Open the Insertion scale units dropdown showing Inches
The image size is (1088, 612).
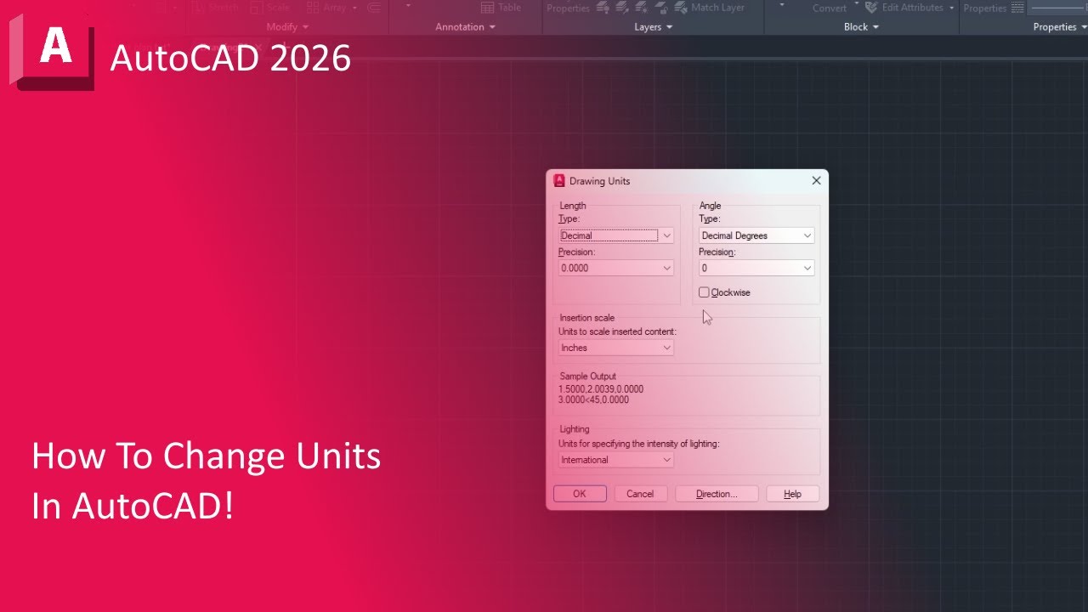point(616,348)
